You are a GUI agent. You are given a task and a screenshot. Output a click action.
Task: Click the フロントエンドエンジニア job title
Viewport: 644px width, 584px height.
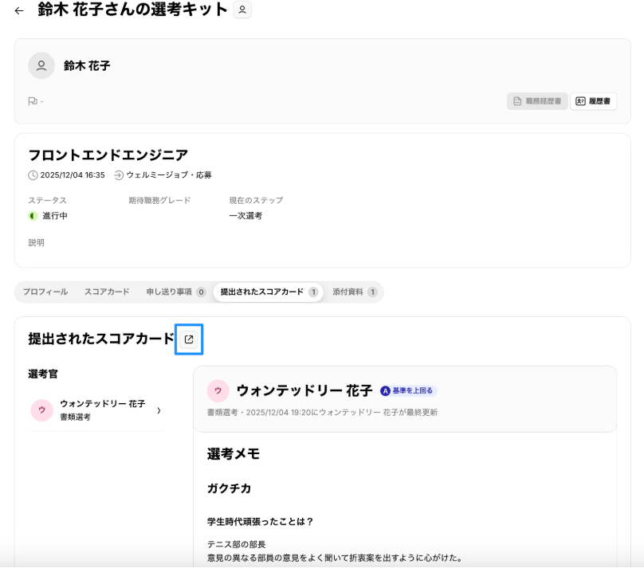pos(108,155)
